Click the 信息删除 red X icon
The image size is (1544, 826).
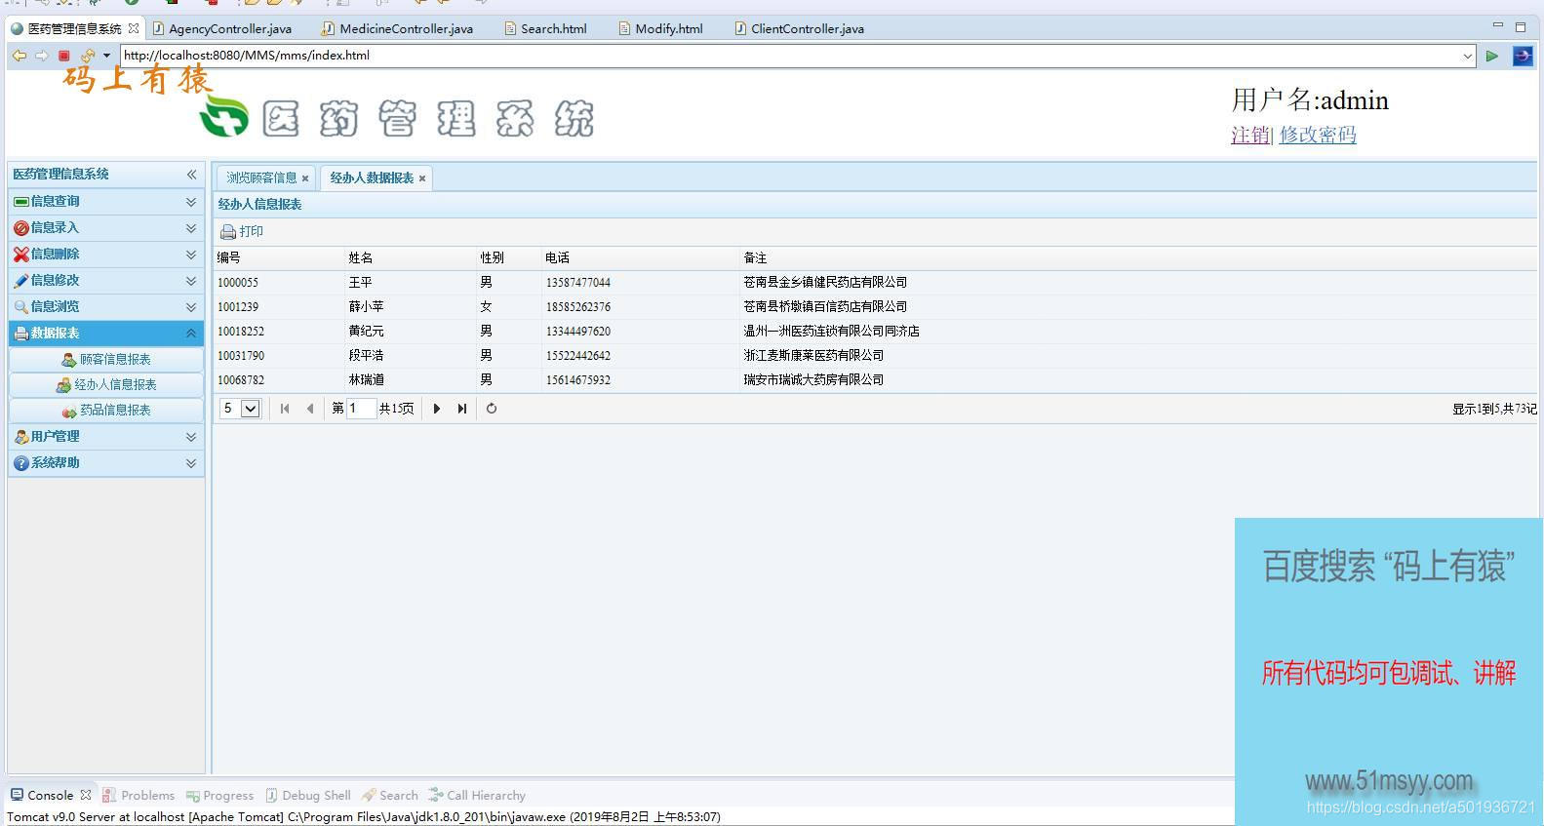(x=20, y=255)
